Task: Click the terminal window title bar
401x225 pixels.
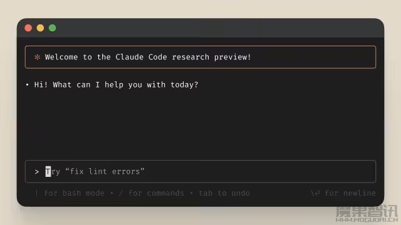Action: tap(200, 27)
